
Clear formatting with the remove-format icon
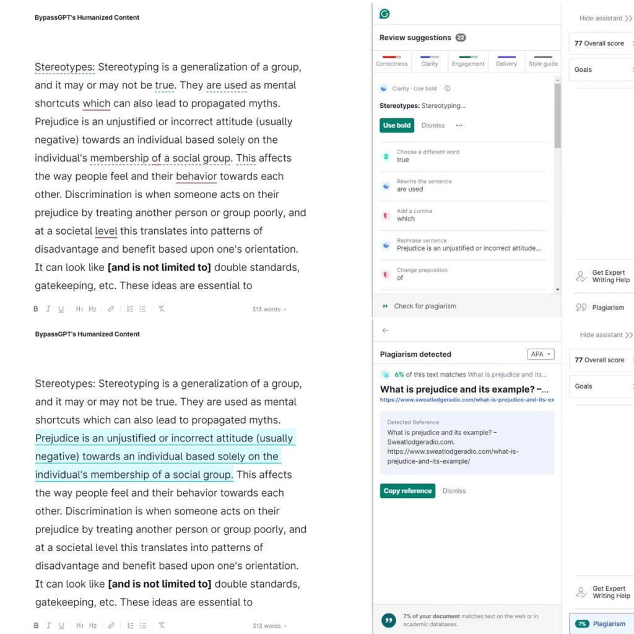(162, 308)
